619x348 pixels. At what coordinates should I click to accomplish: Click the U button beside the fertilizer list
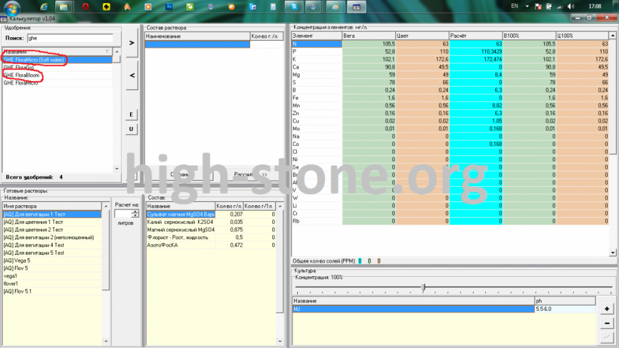click(131, 129)
